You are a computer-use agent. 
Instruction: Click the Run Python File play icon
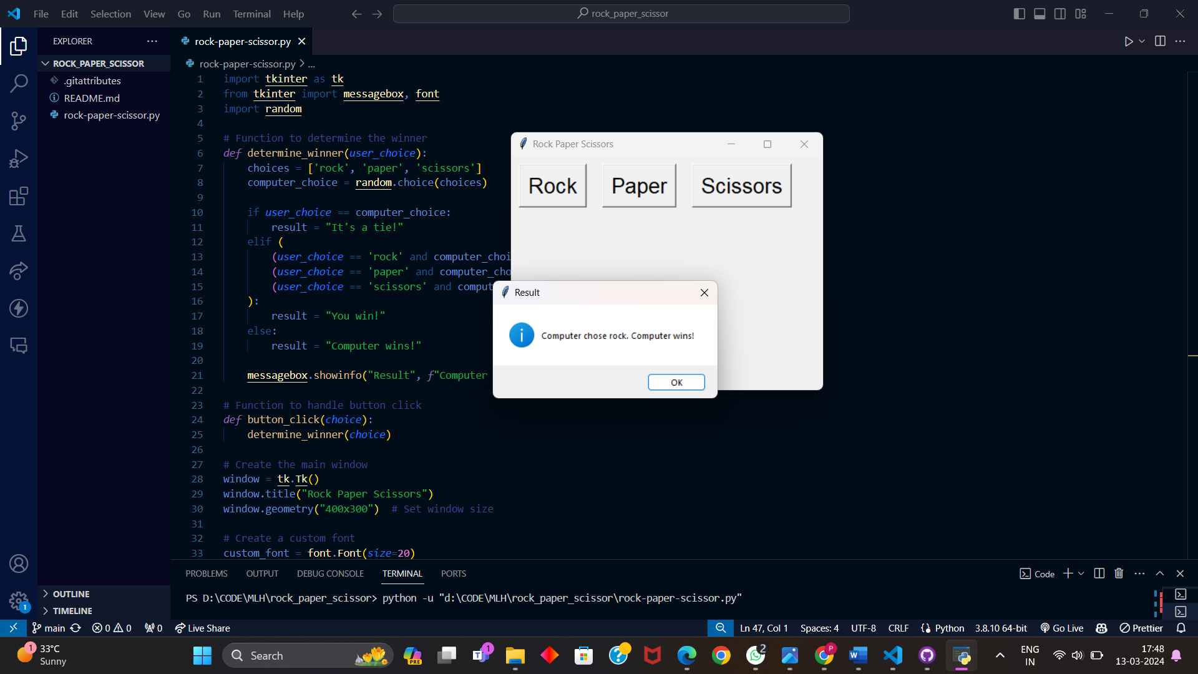pyautogui.click(x=1128, y=41)
